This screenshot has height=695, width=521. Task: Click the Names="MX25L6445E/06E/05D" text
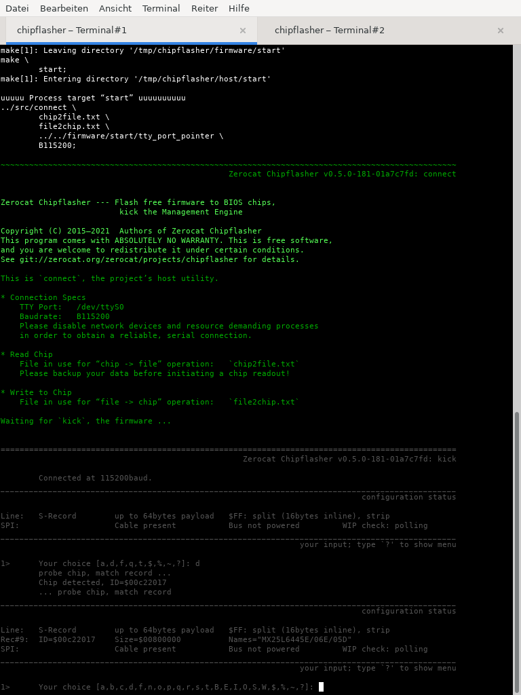coord(290,639)
